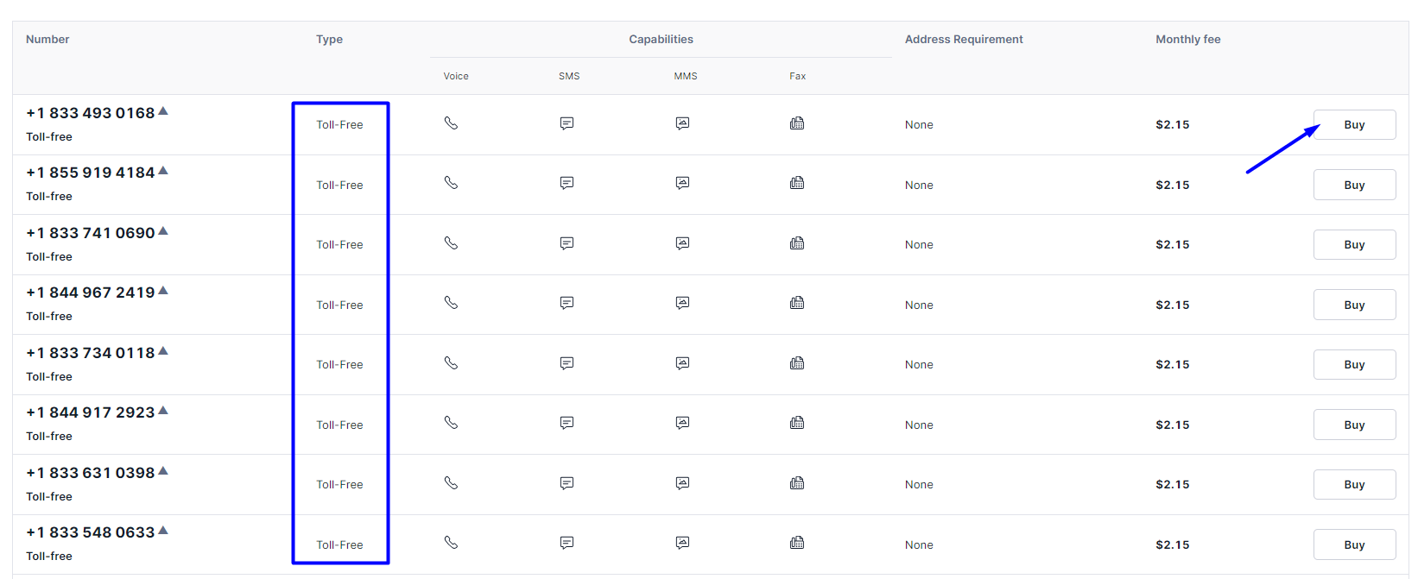Click the fax icon for +1 844 967 2419

pyautogui.click(x=797, y=303)
